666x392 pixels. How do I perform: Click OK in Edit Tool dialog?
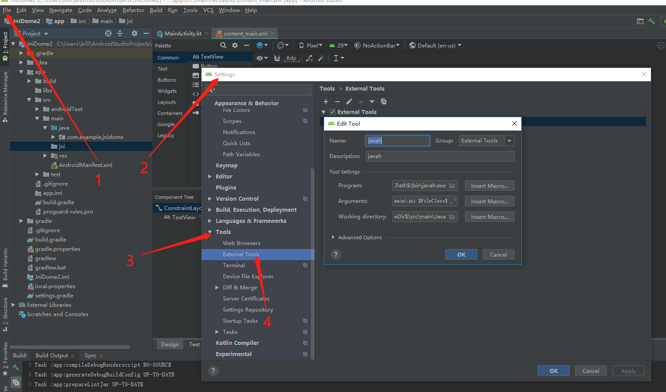coord(461,254)
